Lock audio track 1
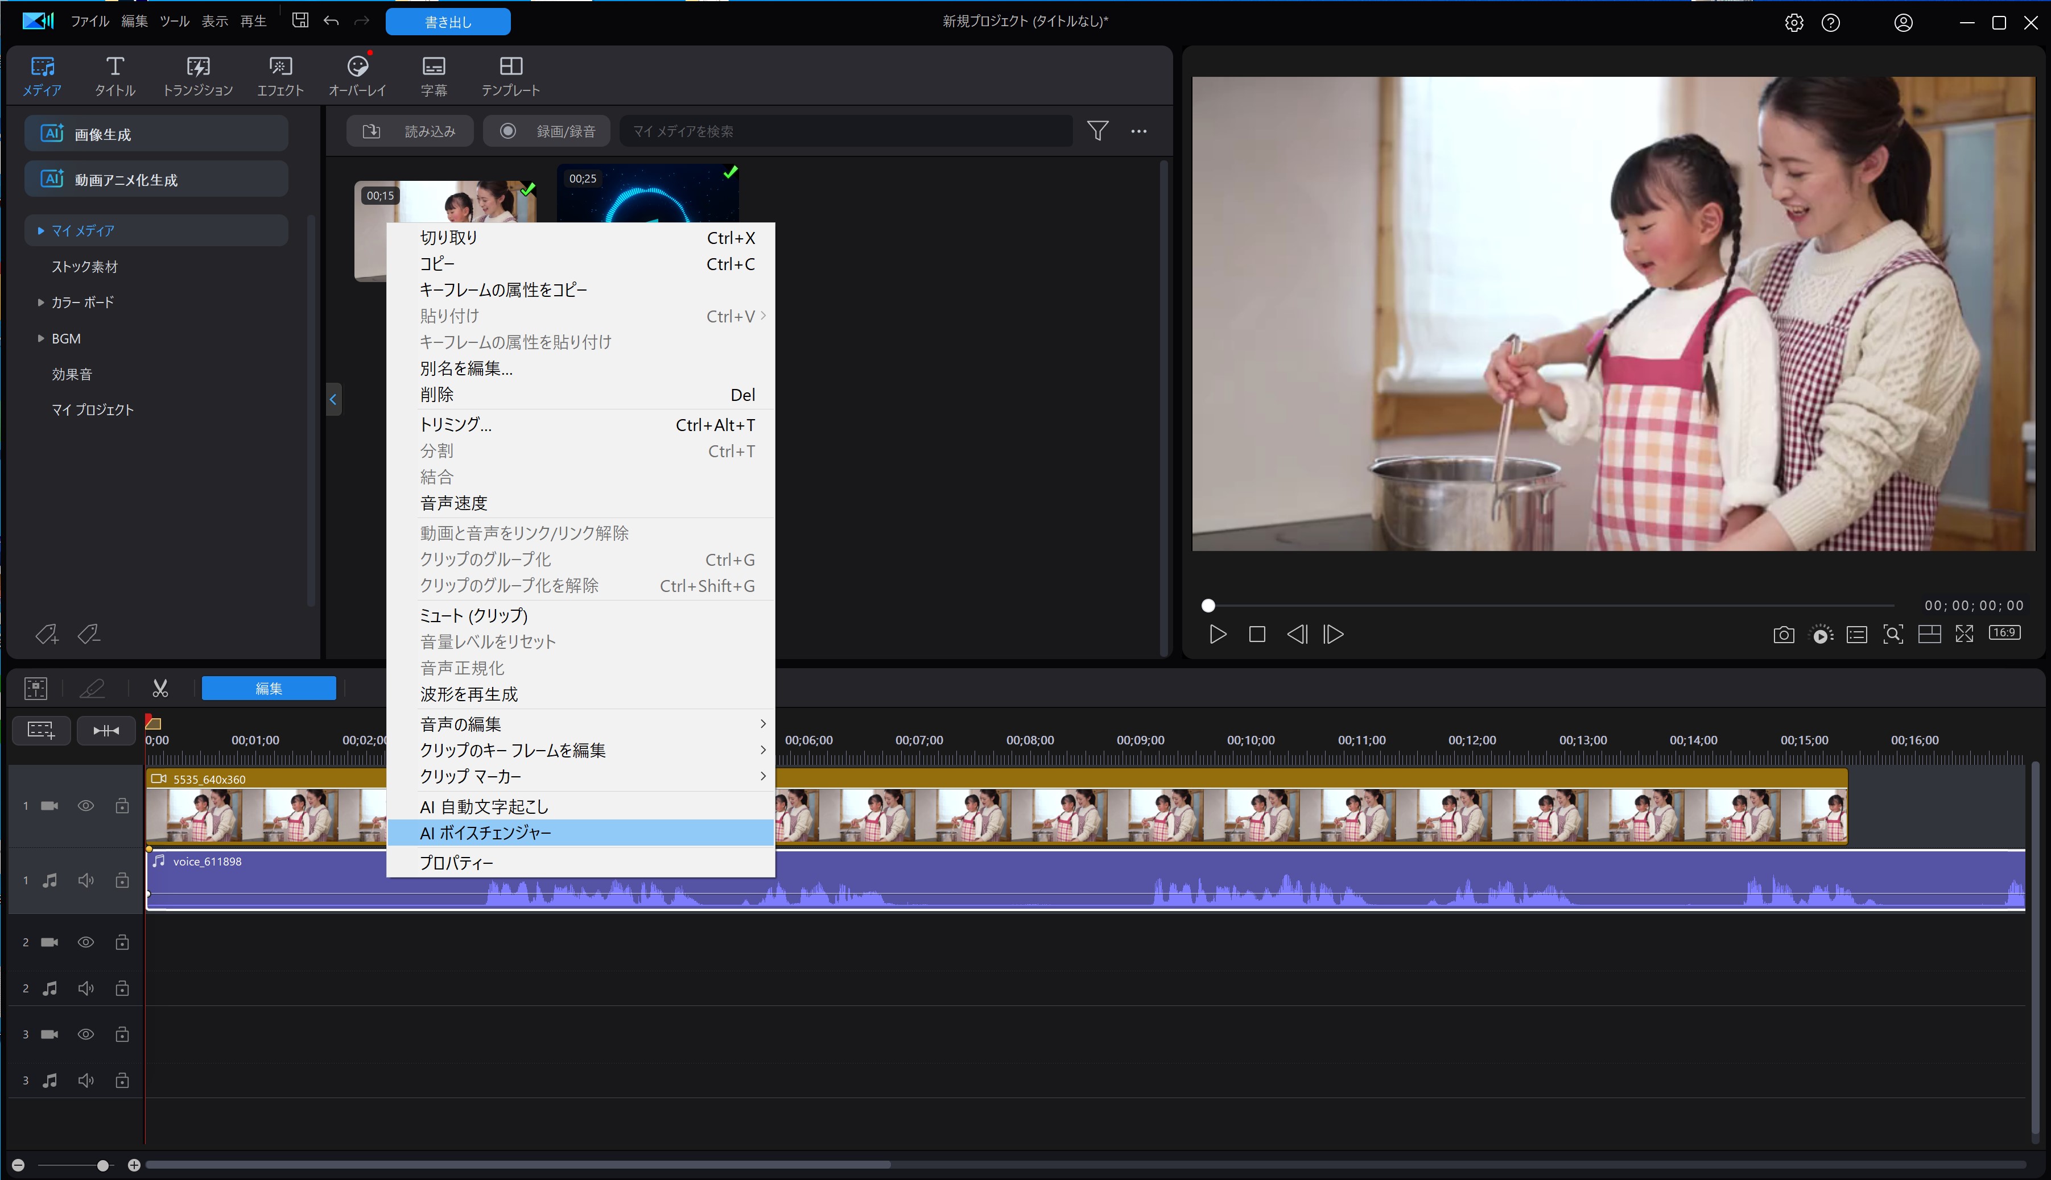The height and width of the screenshot is (1180, 2051). [122, 879]
